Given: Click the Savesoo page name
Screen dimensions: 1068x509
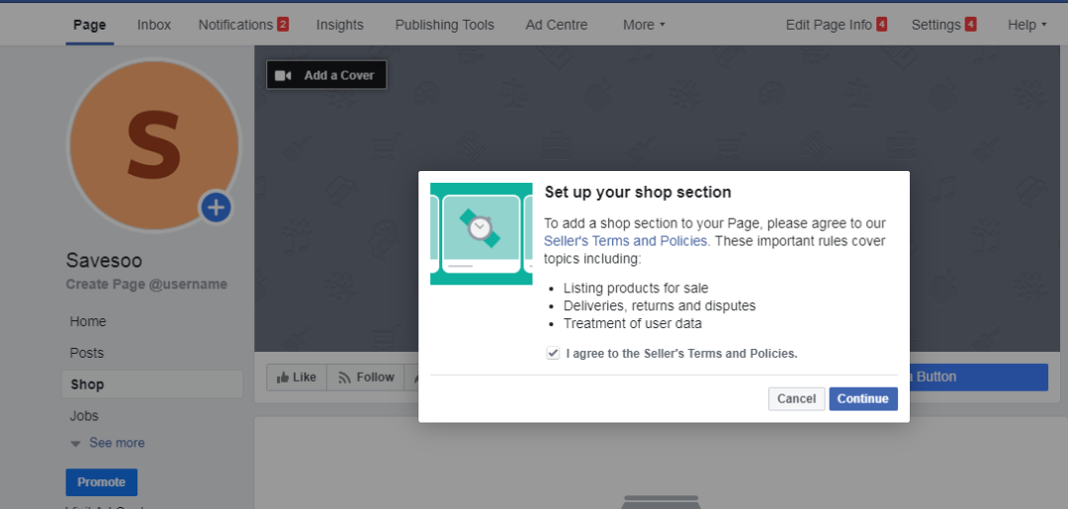Looking at the screenshot, I should [x=104, y=260].
